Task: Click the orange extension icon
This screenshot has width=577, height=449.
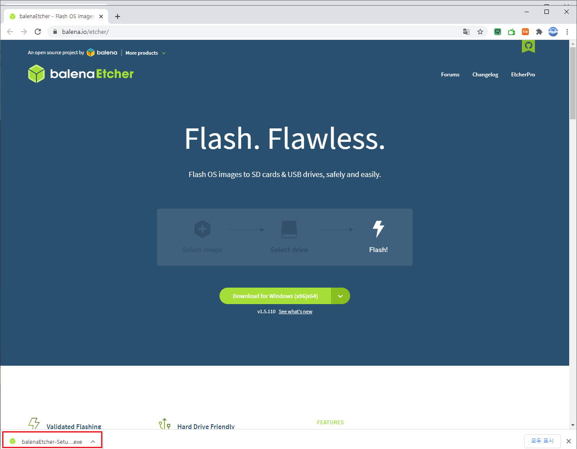Action: pyautogui.click(x=525, y=32)
